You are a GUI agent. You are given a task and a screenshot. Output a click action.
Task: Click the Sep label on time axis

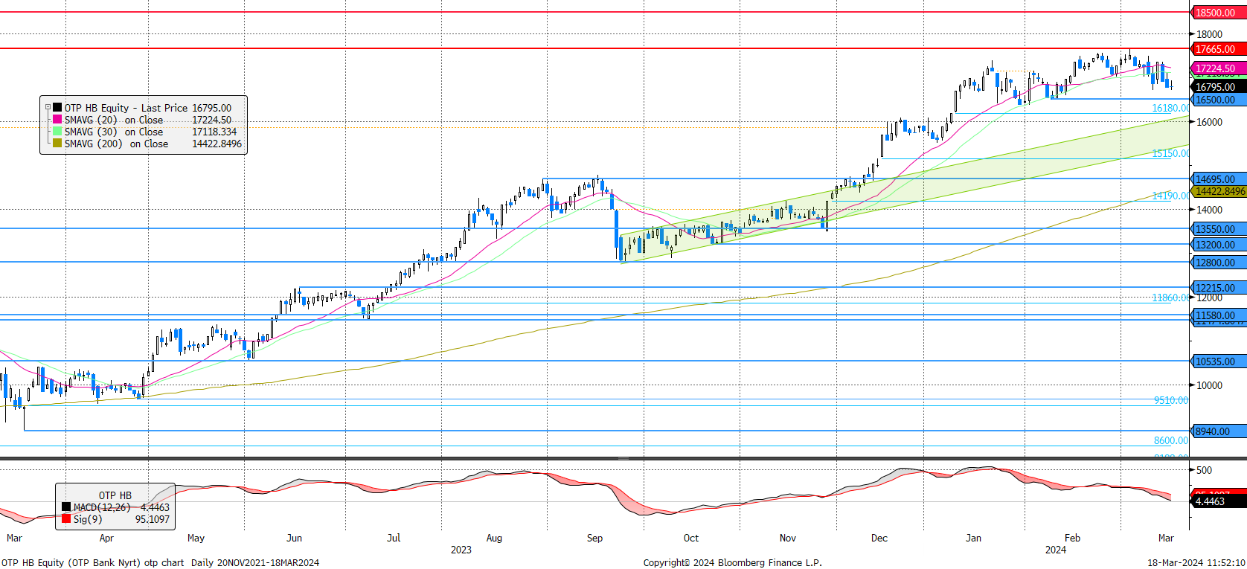pos(594,538)
